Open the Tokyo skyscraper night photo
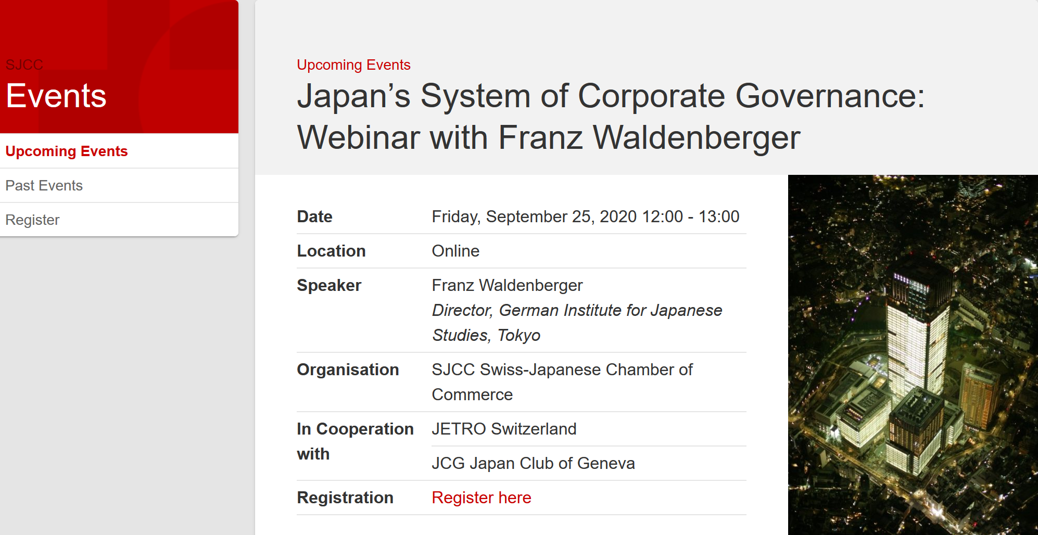The image size is (1038, 535). point(913,355)
